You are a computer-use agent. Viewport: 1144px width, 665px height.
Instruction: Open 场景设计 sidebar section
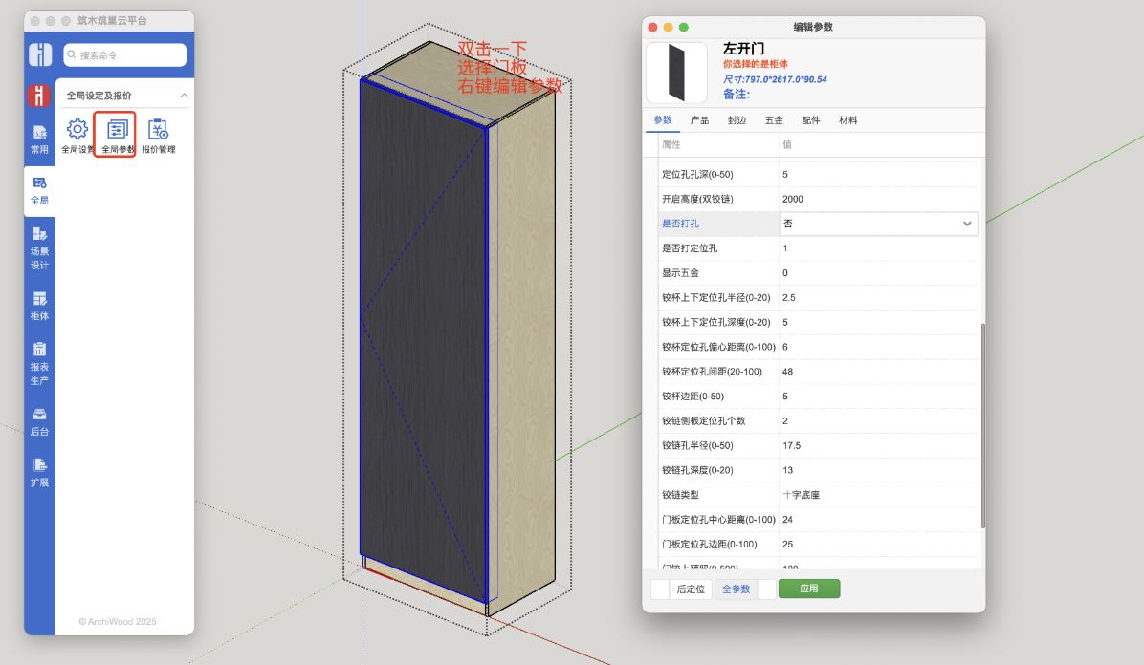pos(39,247)
